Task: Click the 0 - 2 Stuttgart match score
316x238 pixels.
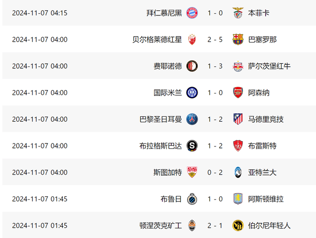Action: coord(215,172)
